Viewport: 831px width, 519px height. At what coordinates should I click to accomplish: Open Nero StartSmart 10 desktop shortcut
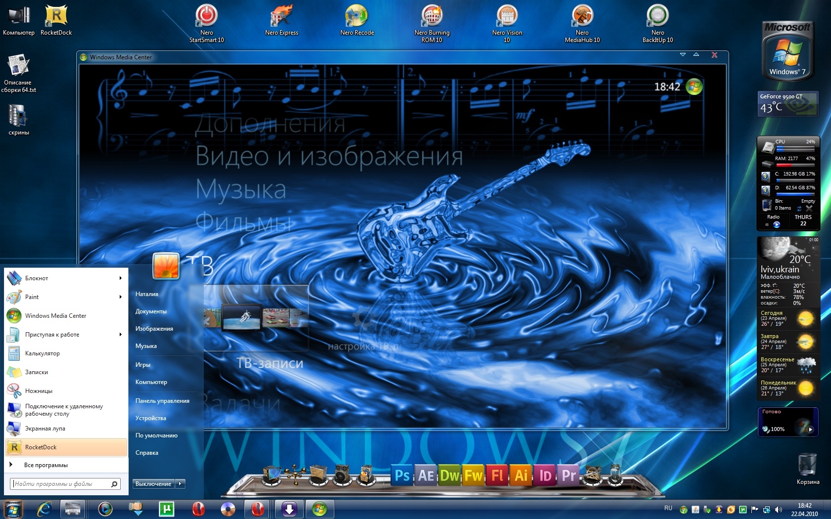click(207, 23)
